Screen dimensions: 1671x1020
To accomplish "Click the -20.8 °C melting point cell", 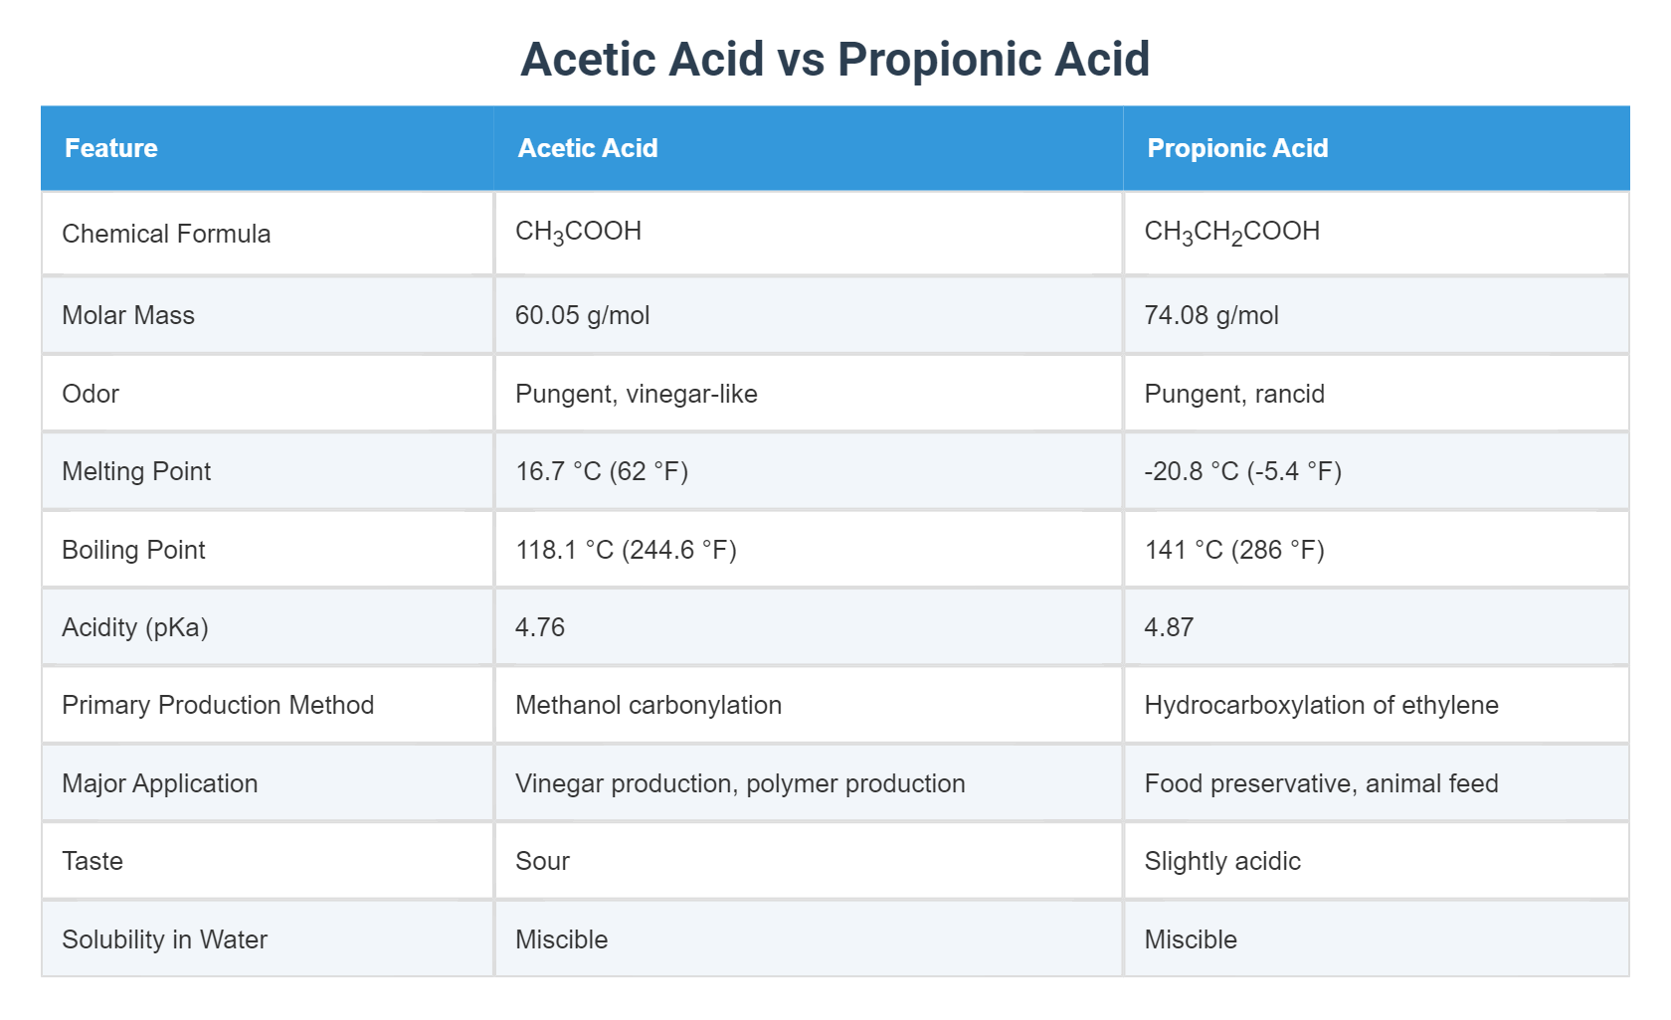I will [1242, 471].
